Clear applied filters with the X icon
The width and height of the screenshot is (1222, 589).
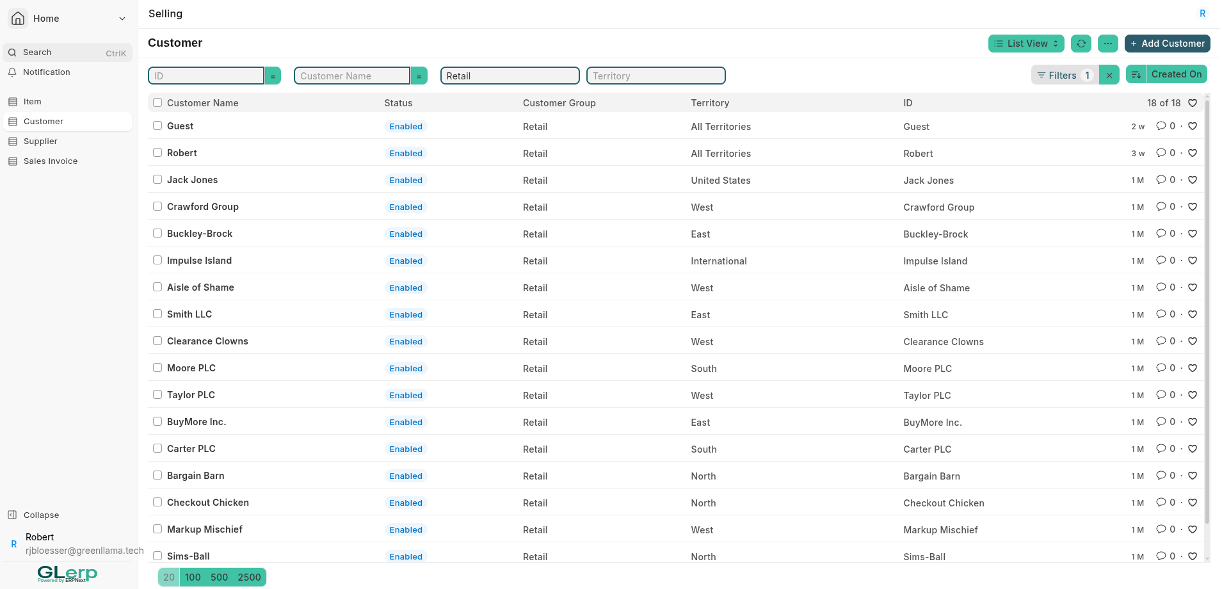tap(1109, 76)
